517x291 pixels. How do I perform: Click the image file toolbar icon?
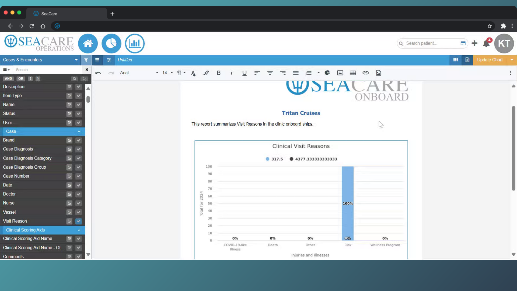click(x=379, y=73)
